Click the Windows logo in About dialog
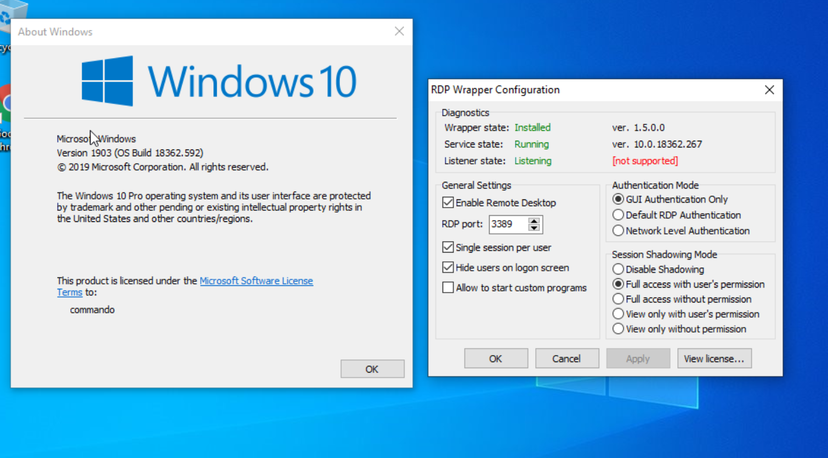The height and width of the screenshot is (458, 828). (x=107, y=81)
